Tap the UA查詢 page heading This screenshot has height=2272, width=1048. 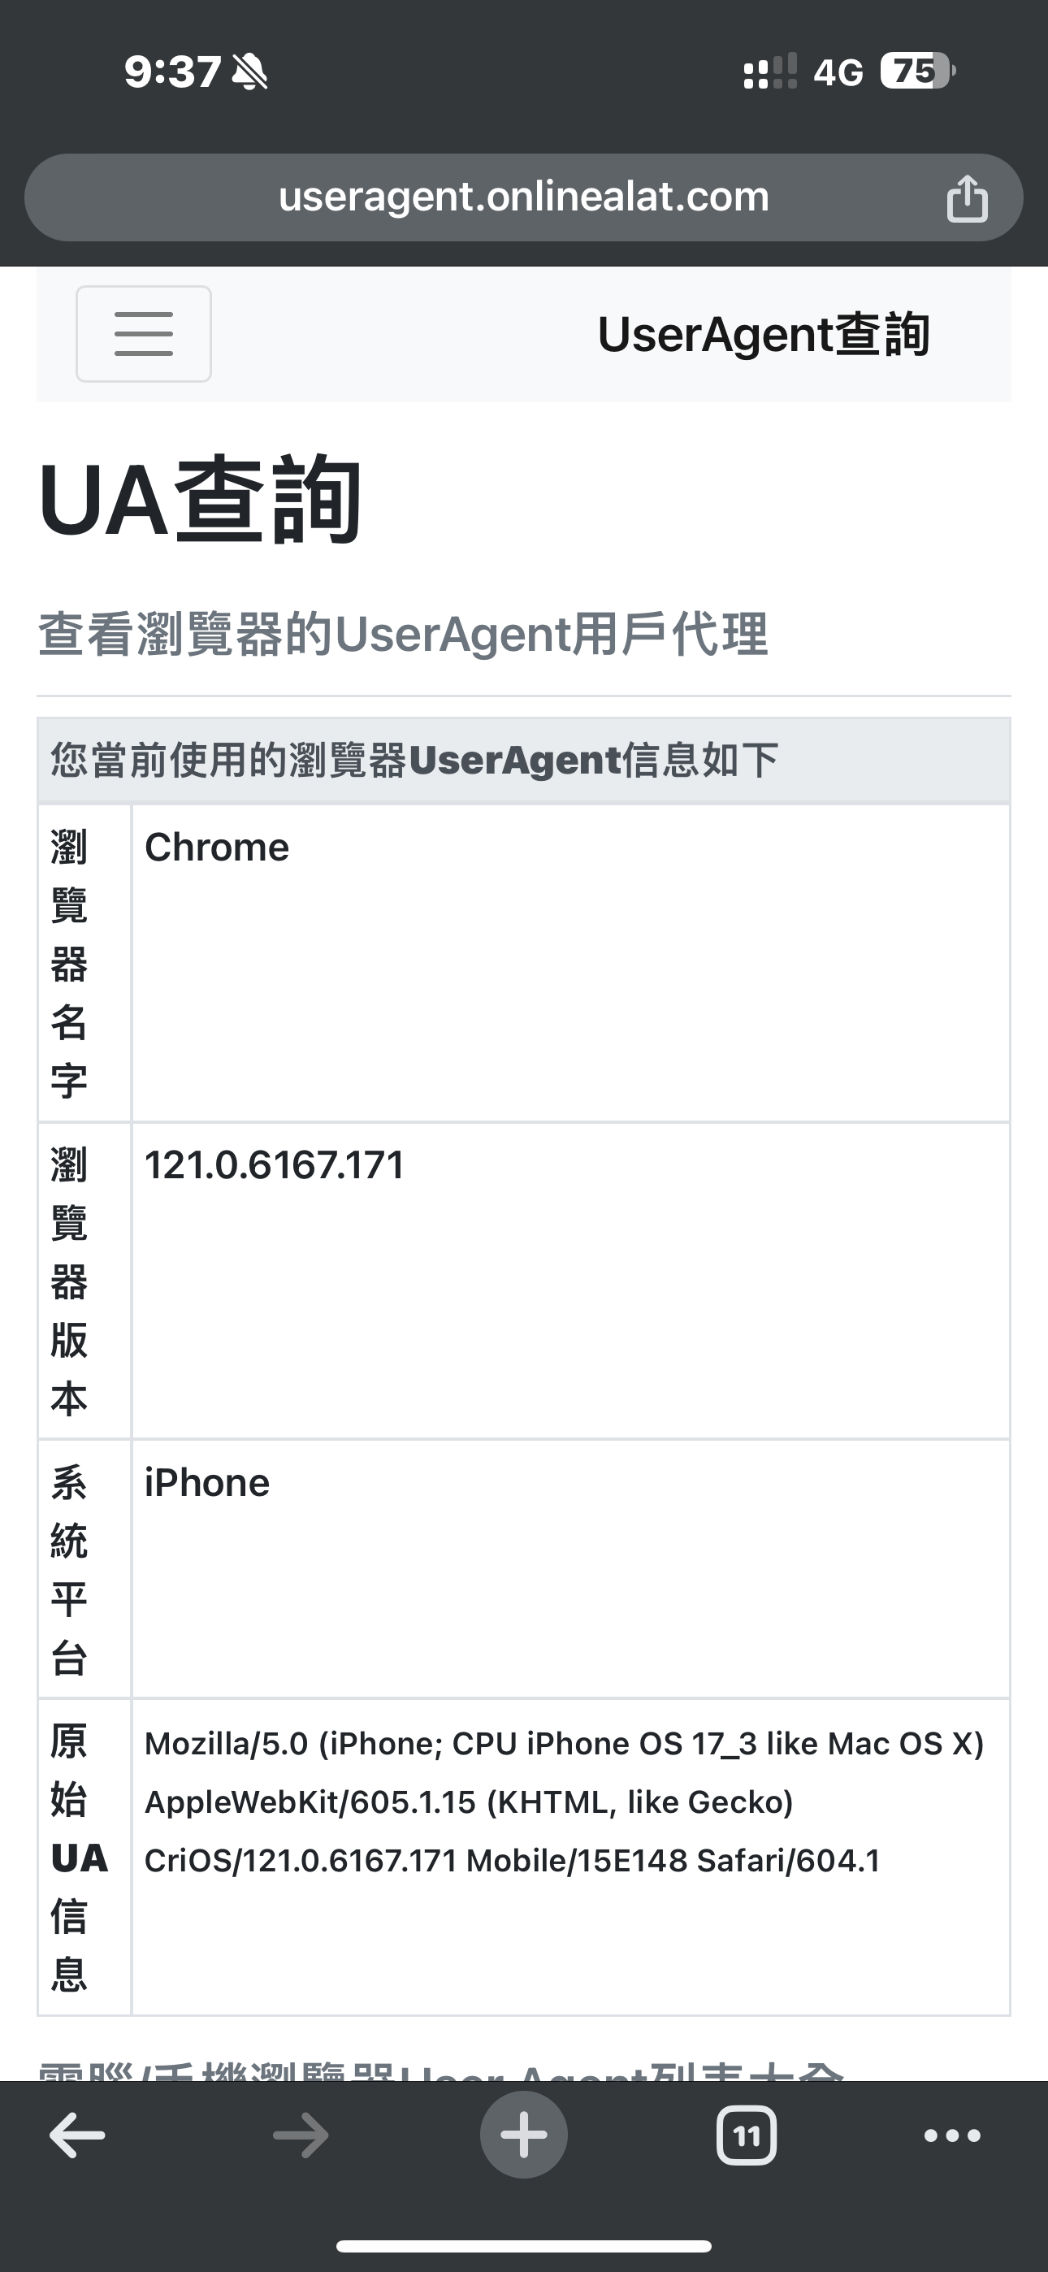pos(200,500)
